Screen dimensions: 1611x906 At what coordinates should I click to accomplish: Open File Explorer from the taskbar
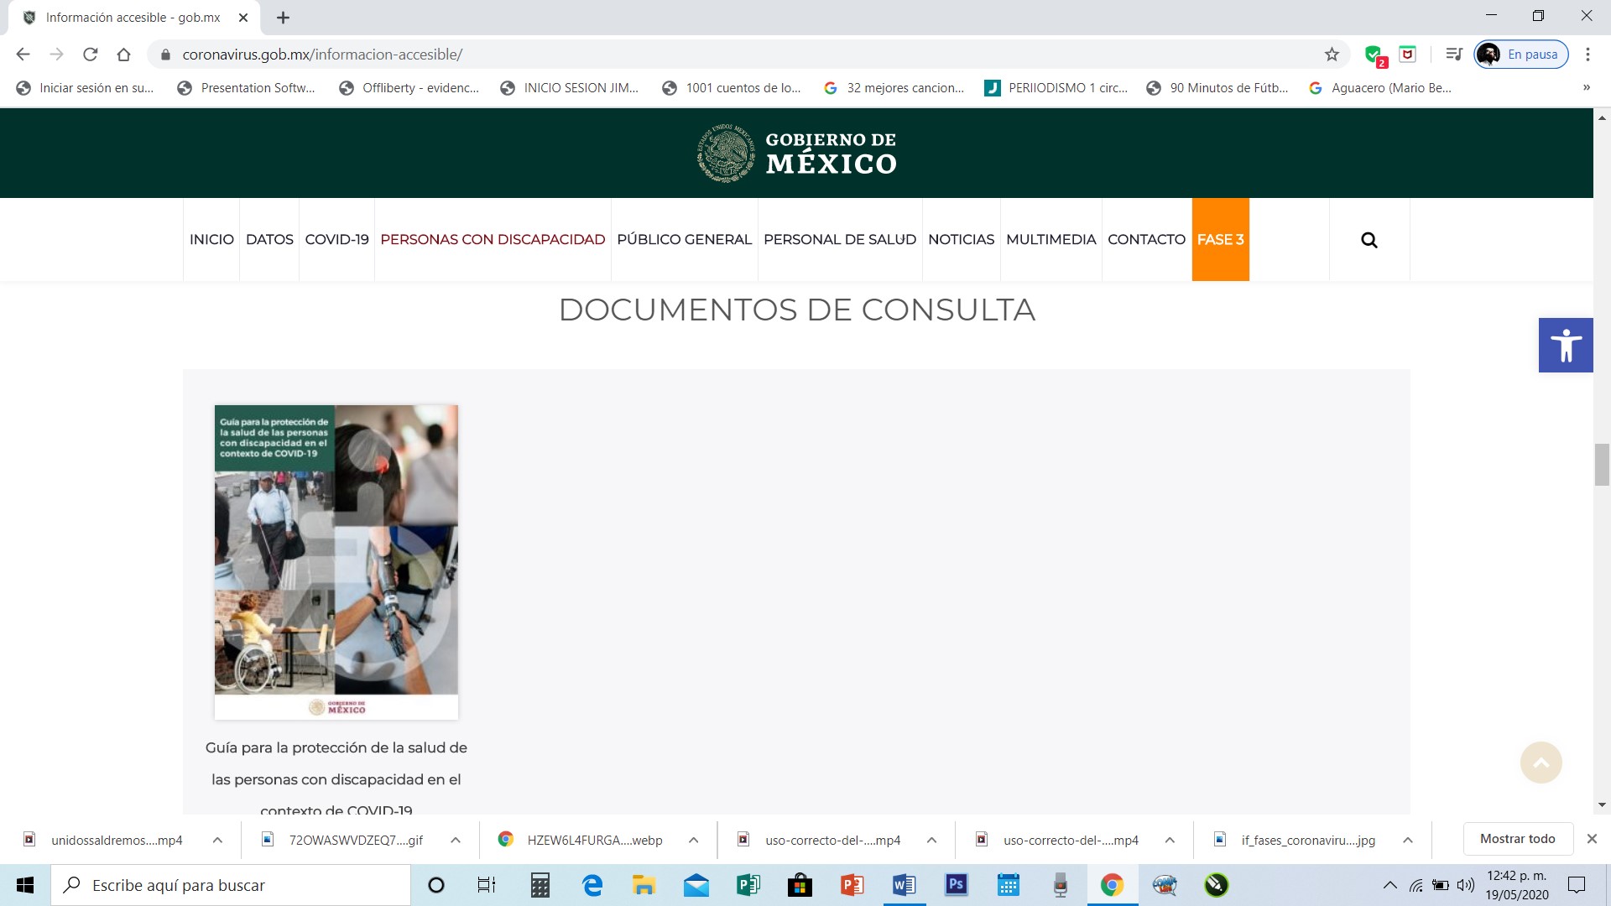pos(644,885)
